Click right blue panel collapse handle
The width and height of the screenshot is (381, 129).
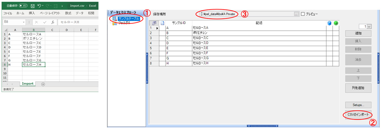coord(378,68)
